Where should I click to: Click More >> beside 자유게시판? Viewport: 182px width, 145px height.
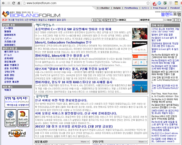tap(85, 142)
